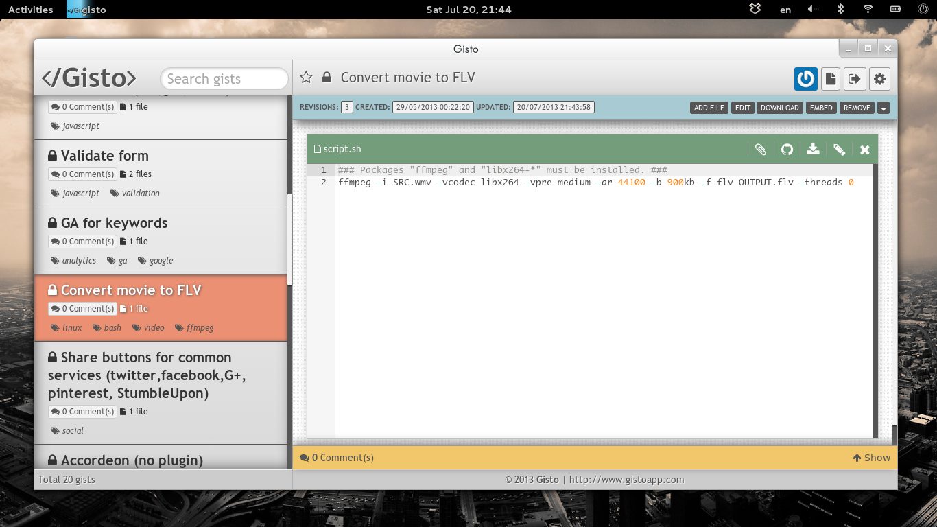Click javascript tag under Validate form
This screenshot has width=937, height=527.
75,194
